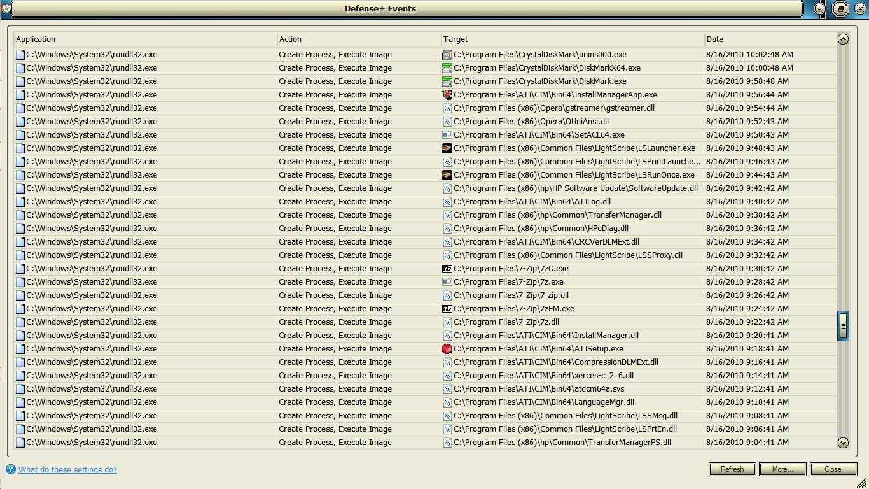Image resolution: width=869 pixels, height=489 pixels.
Task: Restore the Defense+ Events window size
Action: [840, 9]
